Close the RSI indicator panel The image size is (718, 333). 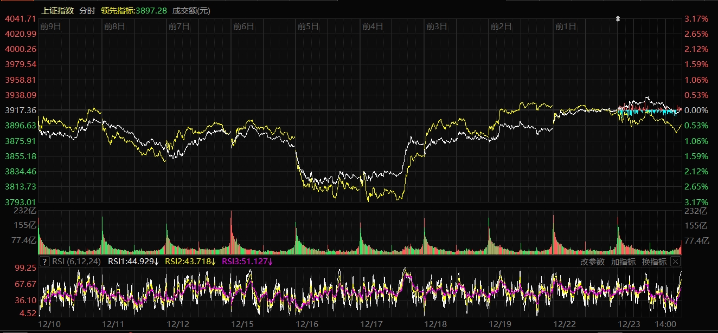coord(675,262)
